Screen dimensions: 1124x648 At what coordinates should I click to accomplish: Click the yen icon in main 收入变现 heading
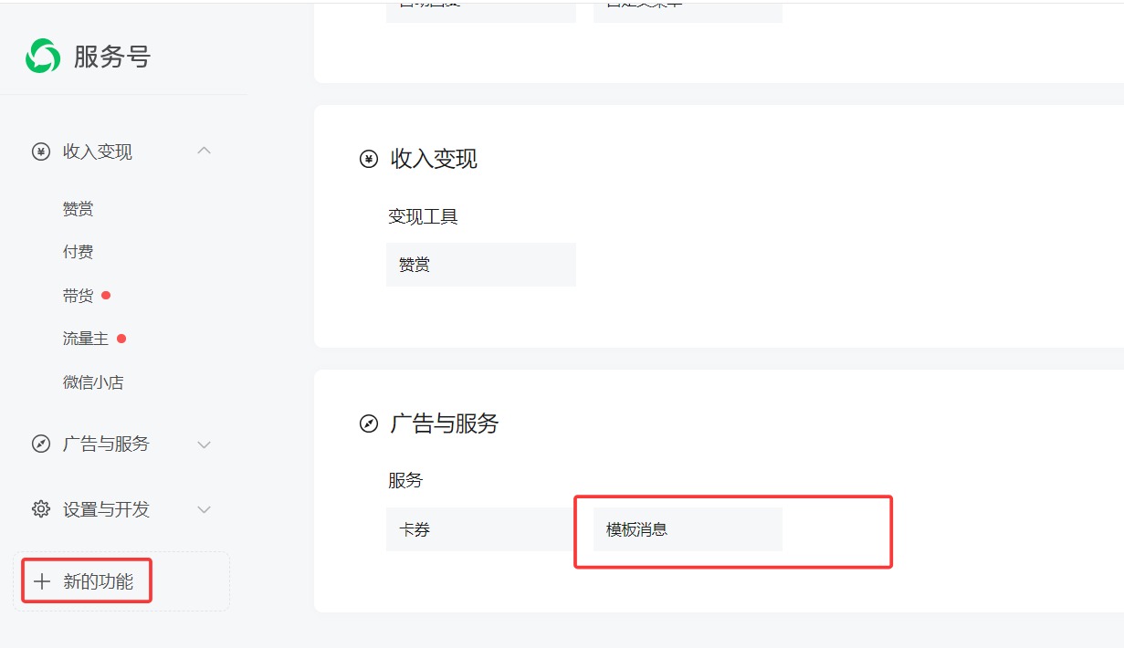[369, 160]
